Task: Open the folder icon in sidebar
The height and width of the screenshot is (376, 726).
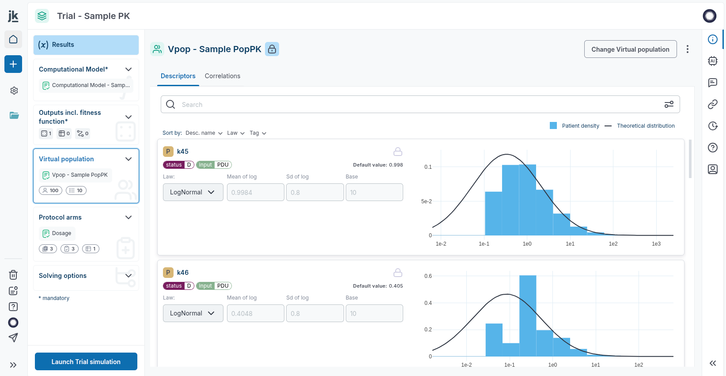Action: point(14,115)
